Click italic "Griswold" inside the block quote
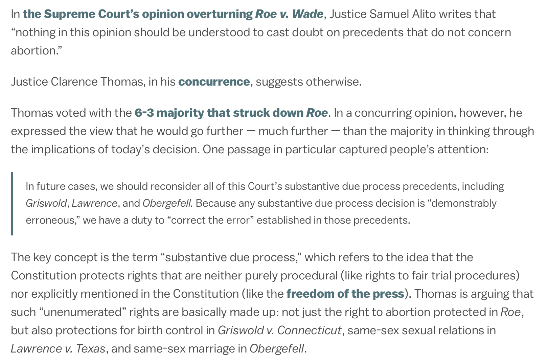The image size is (548, 364). point(46,203)
